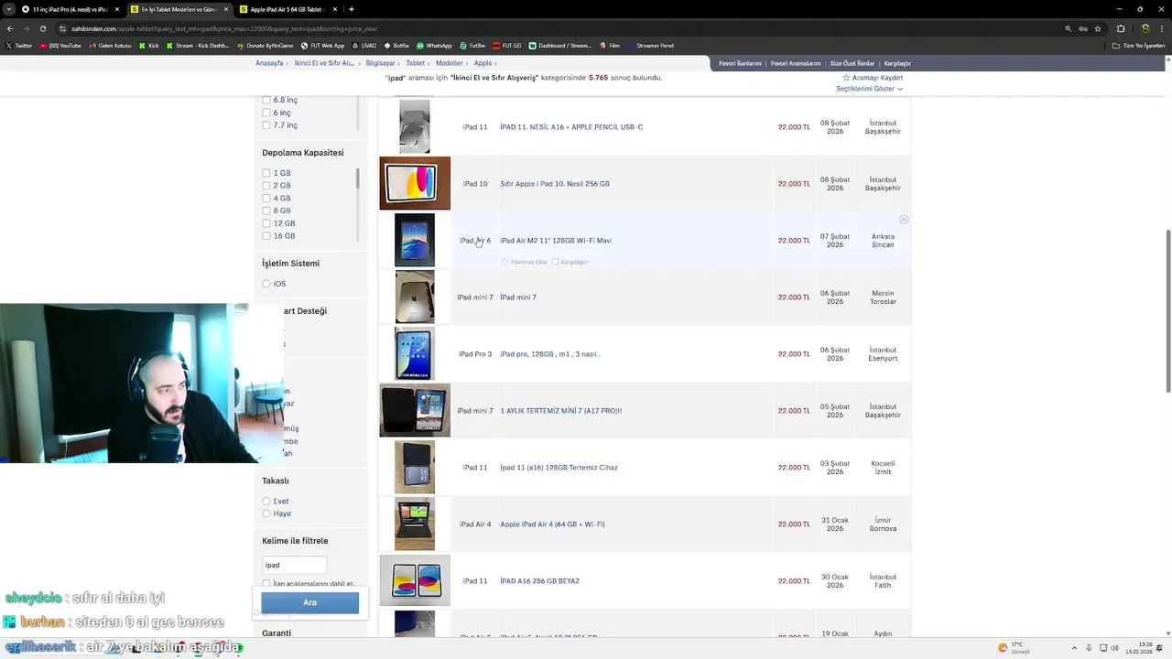
Task: Open the Apple iPad Air 4 listing thumbnail
Action: [x=415, y=524]
